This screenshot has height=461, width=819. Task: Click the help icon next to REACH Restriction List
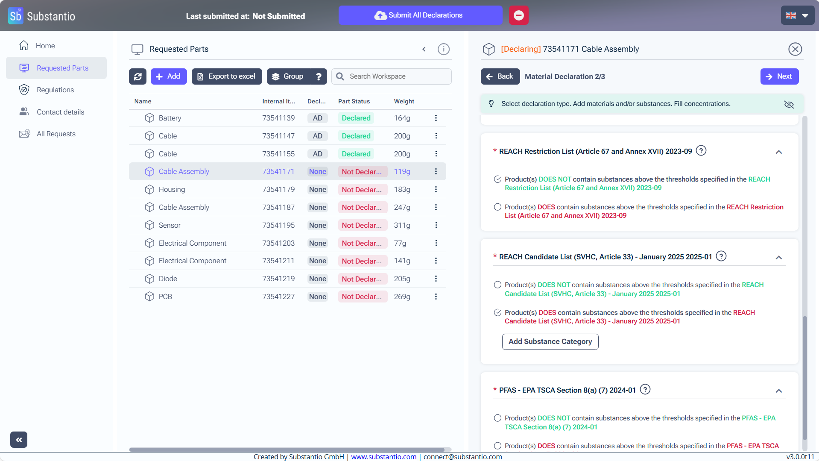point(701,151)
